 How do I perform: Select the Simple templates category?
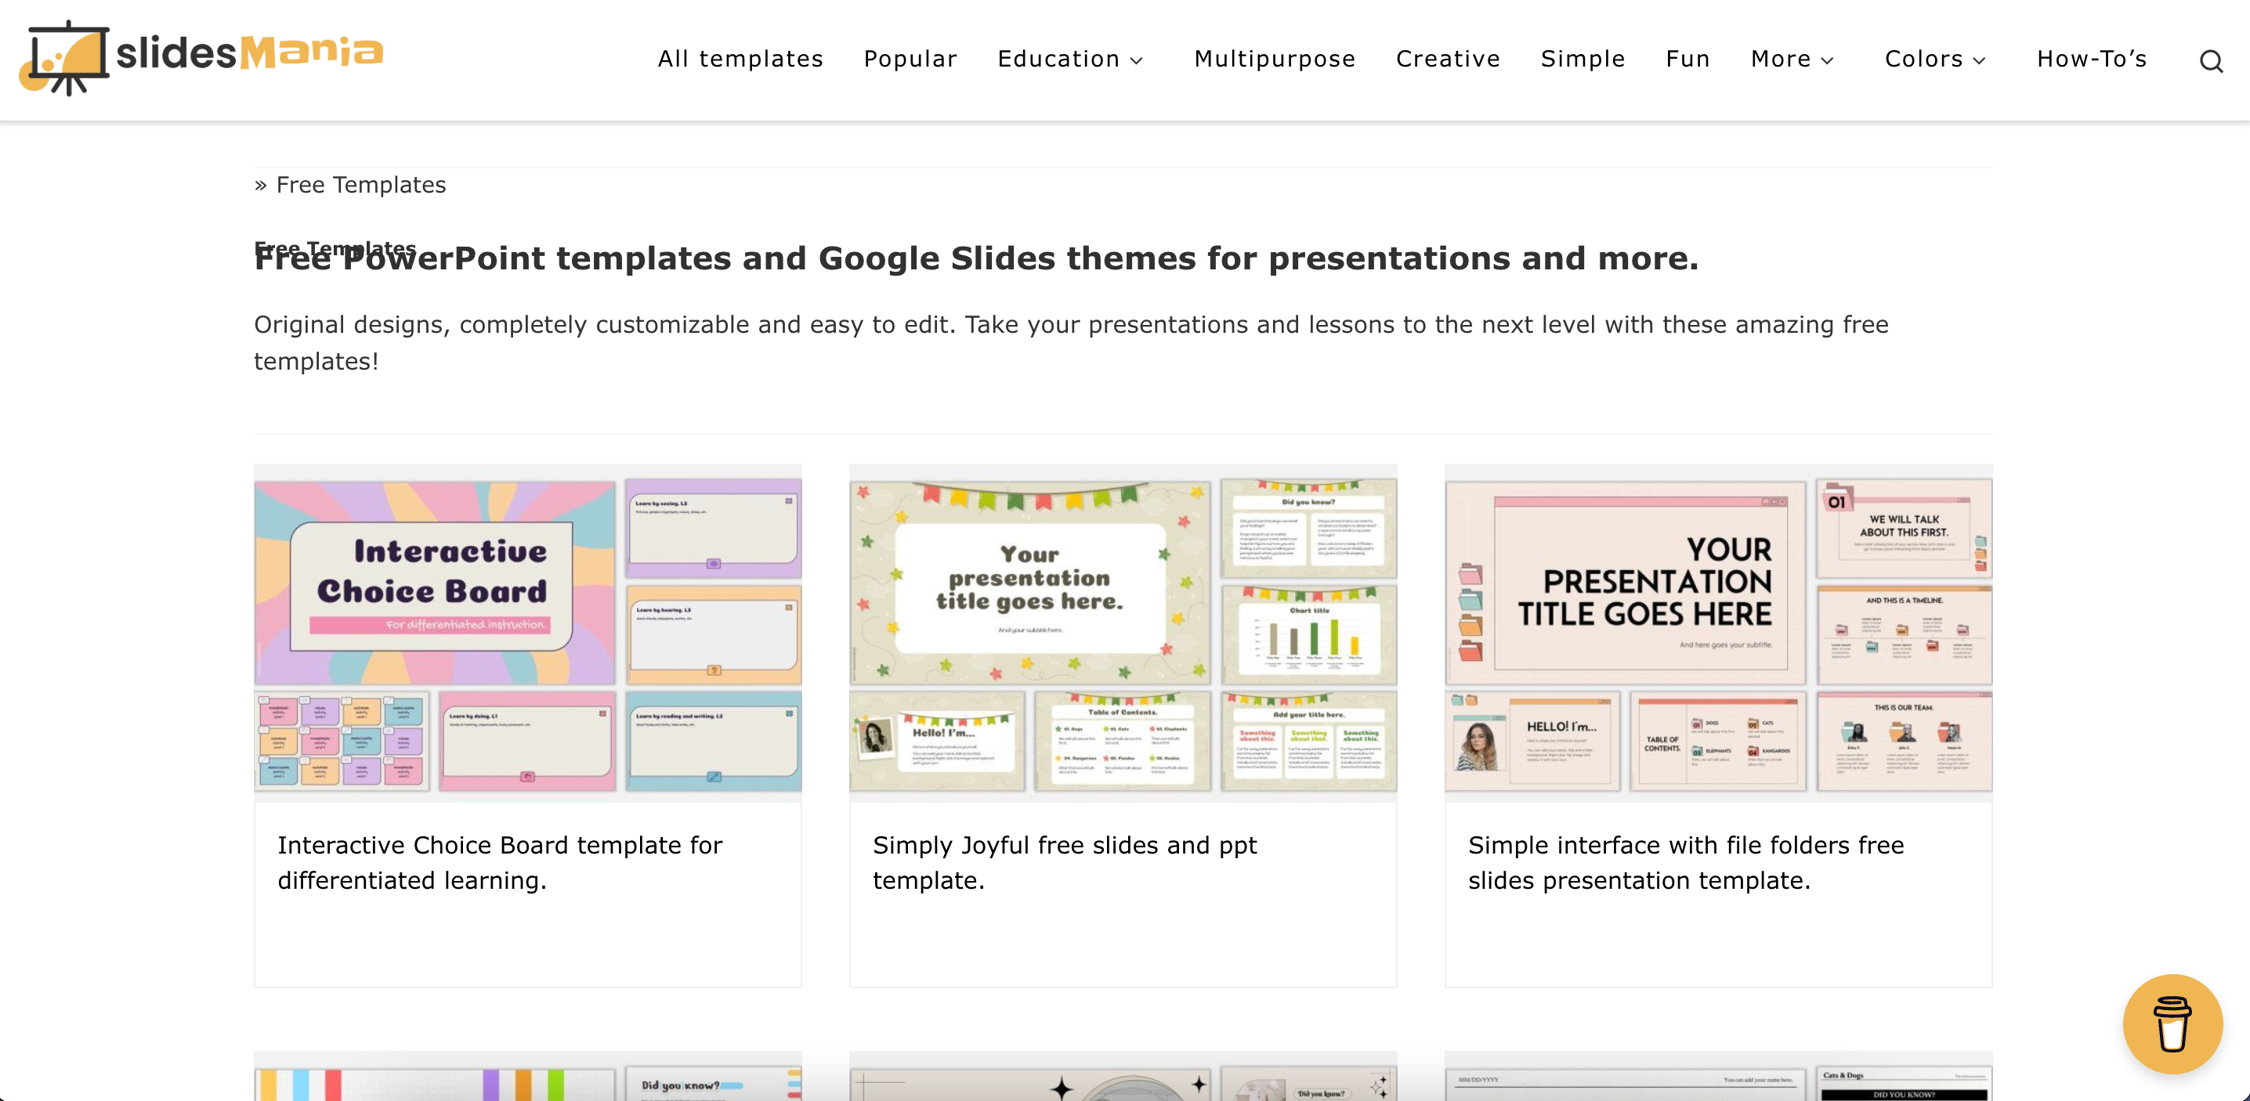[1583, 60]
